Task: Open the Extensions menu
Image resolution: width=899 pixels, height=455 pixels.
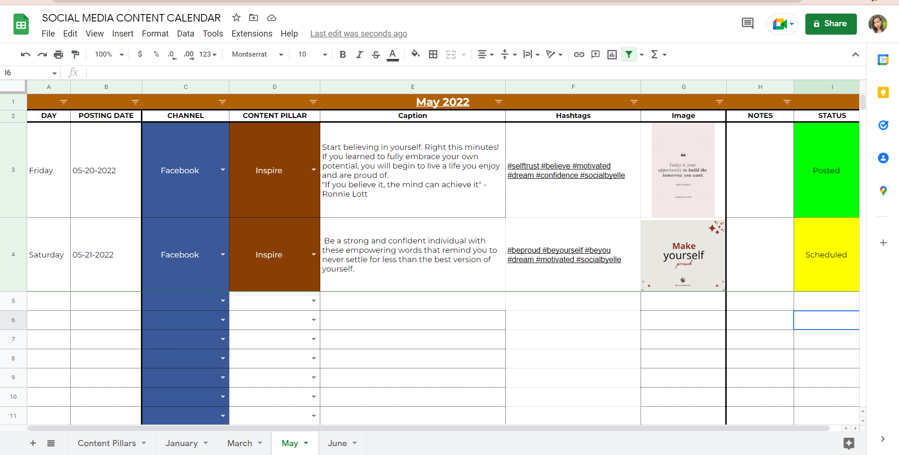Action: pos(251,34)
